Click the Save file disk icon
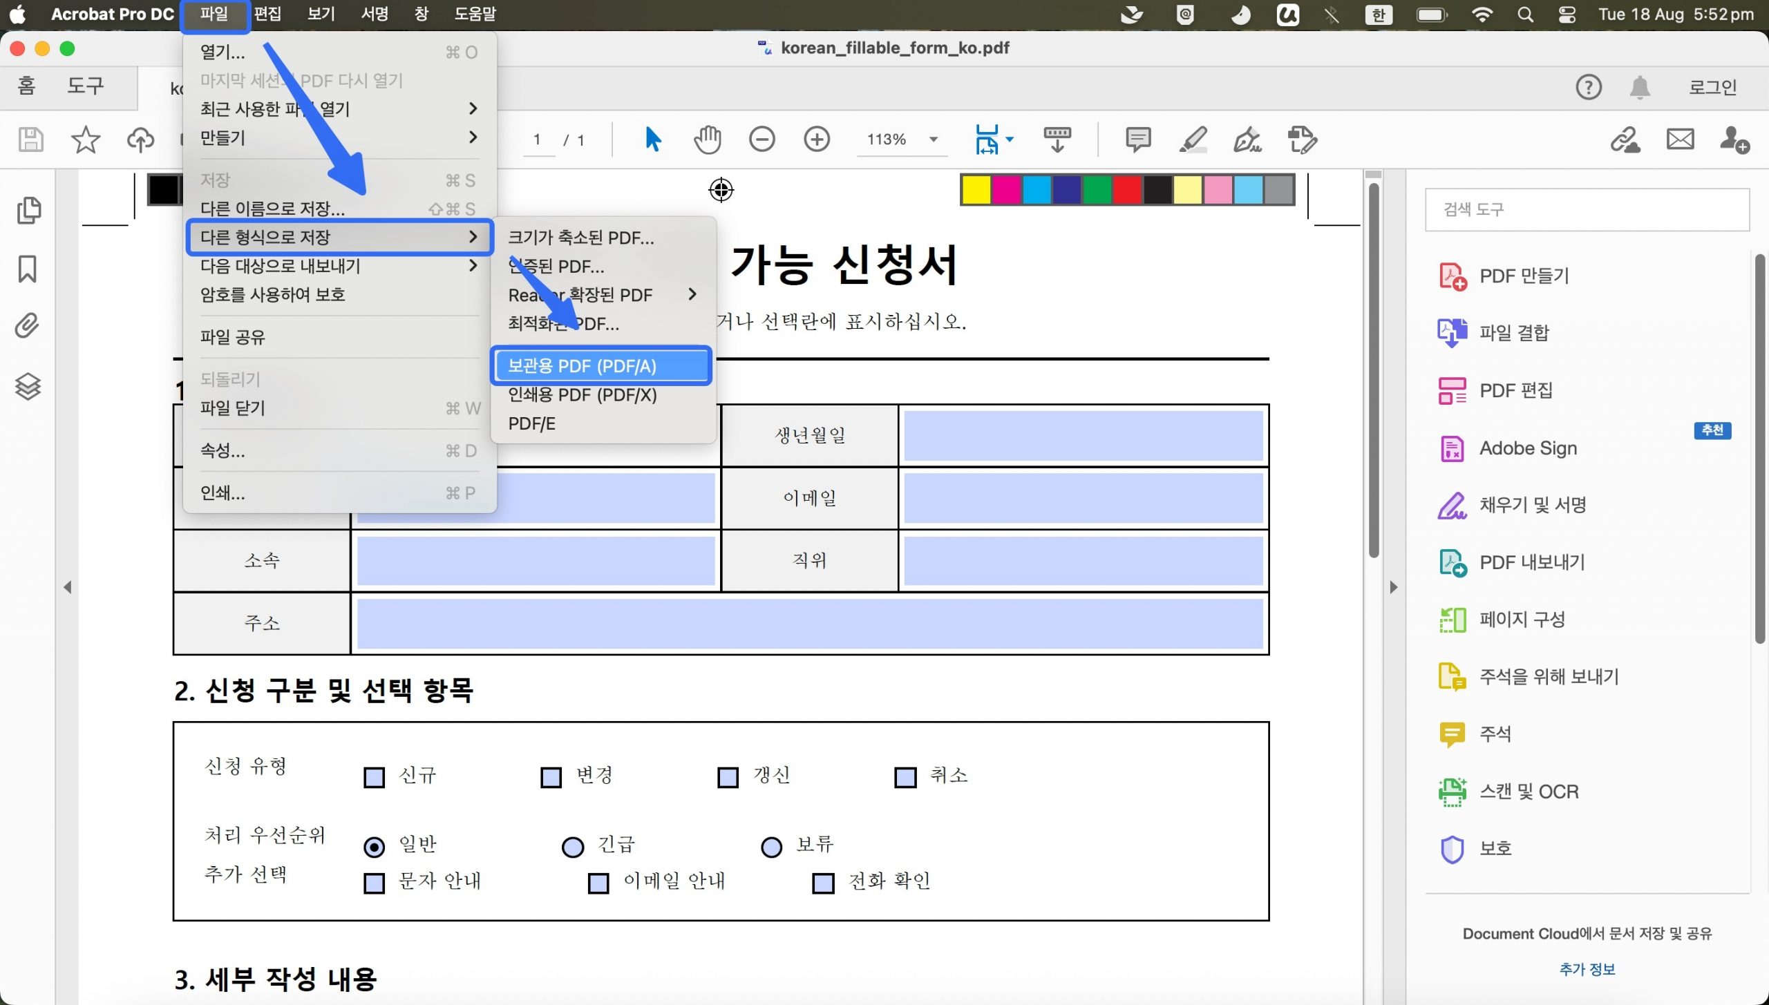This screenshot has height=1005, width=1769. (30, 140)
